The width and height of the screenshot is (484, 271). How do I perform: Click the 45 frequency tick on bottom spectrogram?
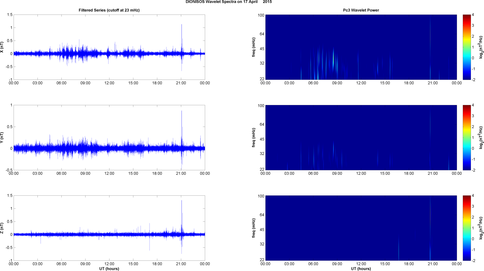(262, 230)
